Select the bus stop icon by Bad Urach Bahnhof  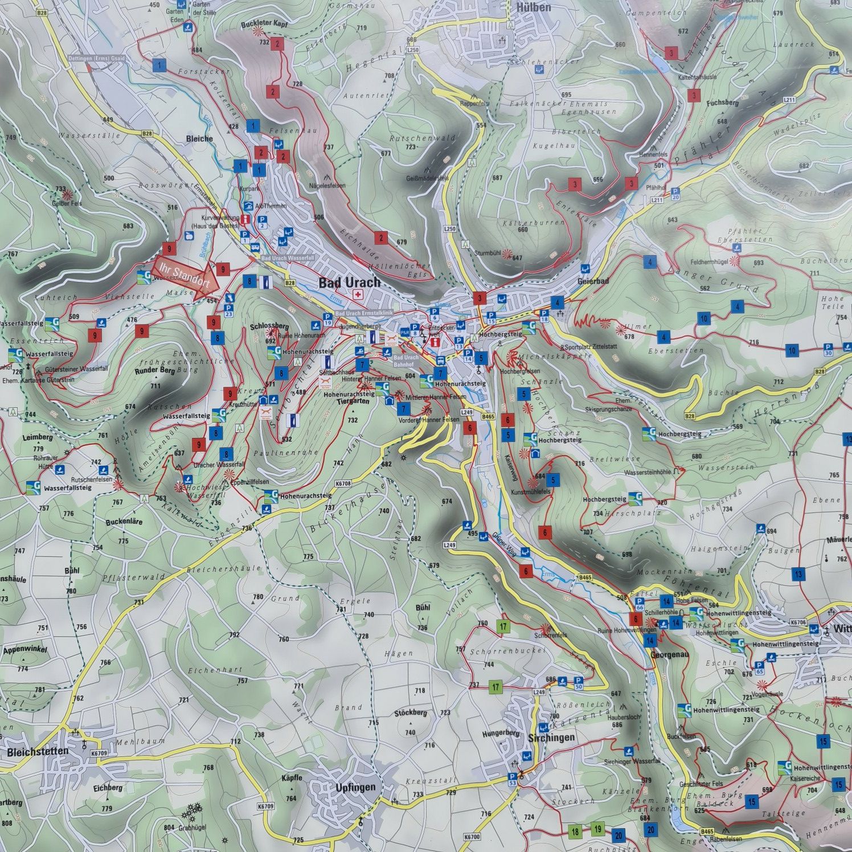[x=440, y=361]
